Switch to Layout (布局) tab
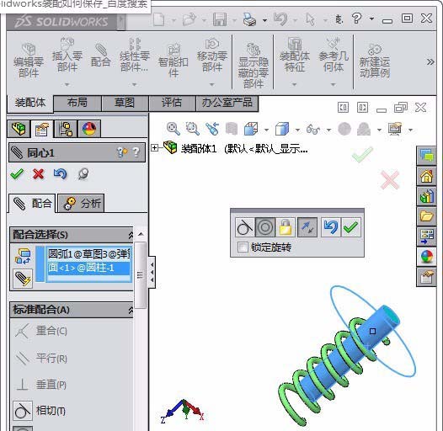The image size is (443, 431). tap(77, 103)
